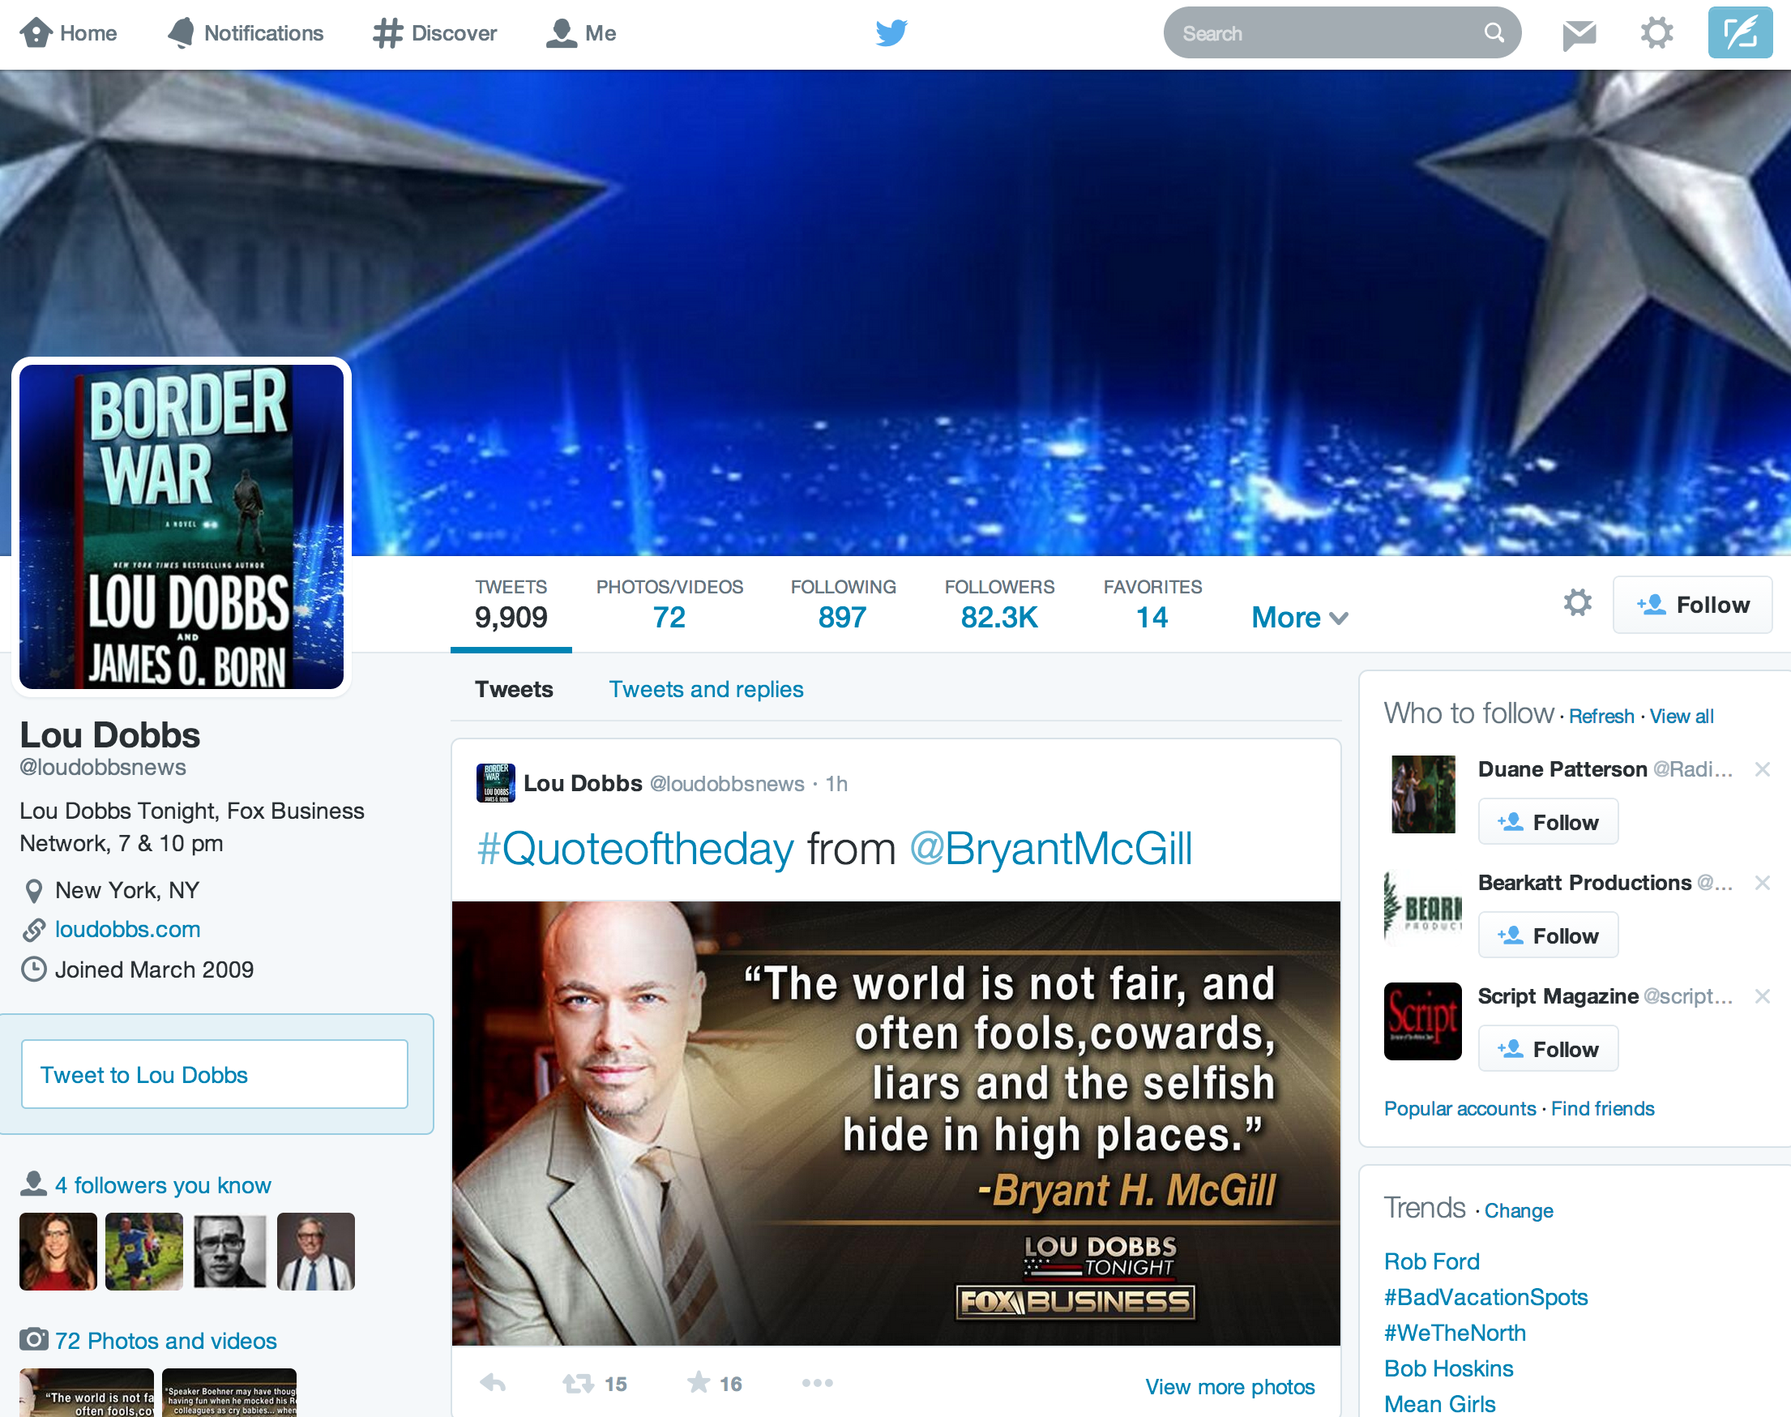Open the loudobbs.com website link
Viewport: 1791px width, 1417px height.
pos(127,930)
